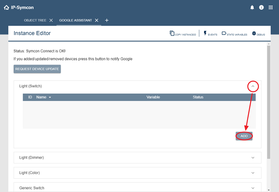
Task: Expand the Generic Switch section
Action: 253,188
